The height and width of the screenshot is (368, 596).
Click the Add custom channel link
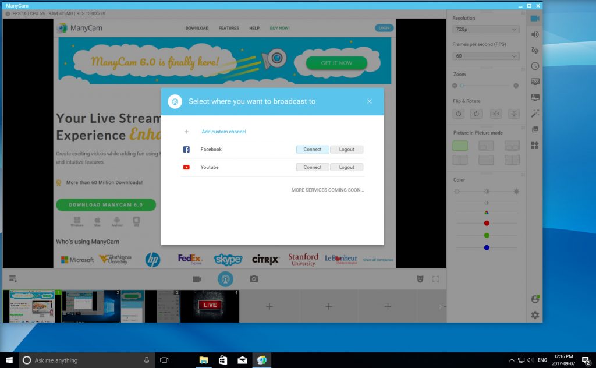point(224,132)
